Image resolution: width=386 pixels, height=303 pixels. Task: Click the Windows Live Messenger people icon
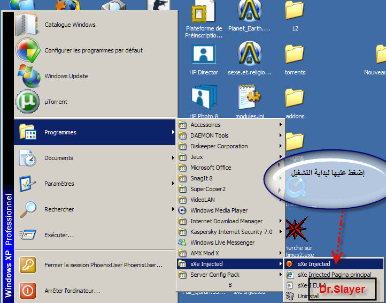pyautogui.click(x=182, y=243)
